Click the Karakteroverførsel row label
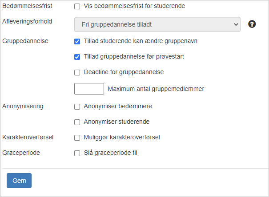Image resolution: width=269 pixels, height=197 pixels. pyautogui.click(x=28, y=137)
